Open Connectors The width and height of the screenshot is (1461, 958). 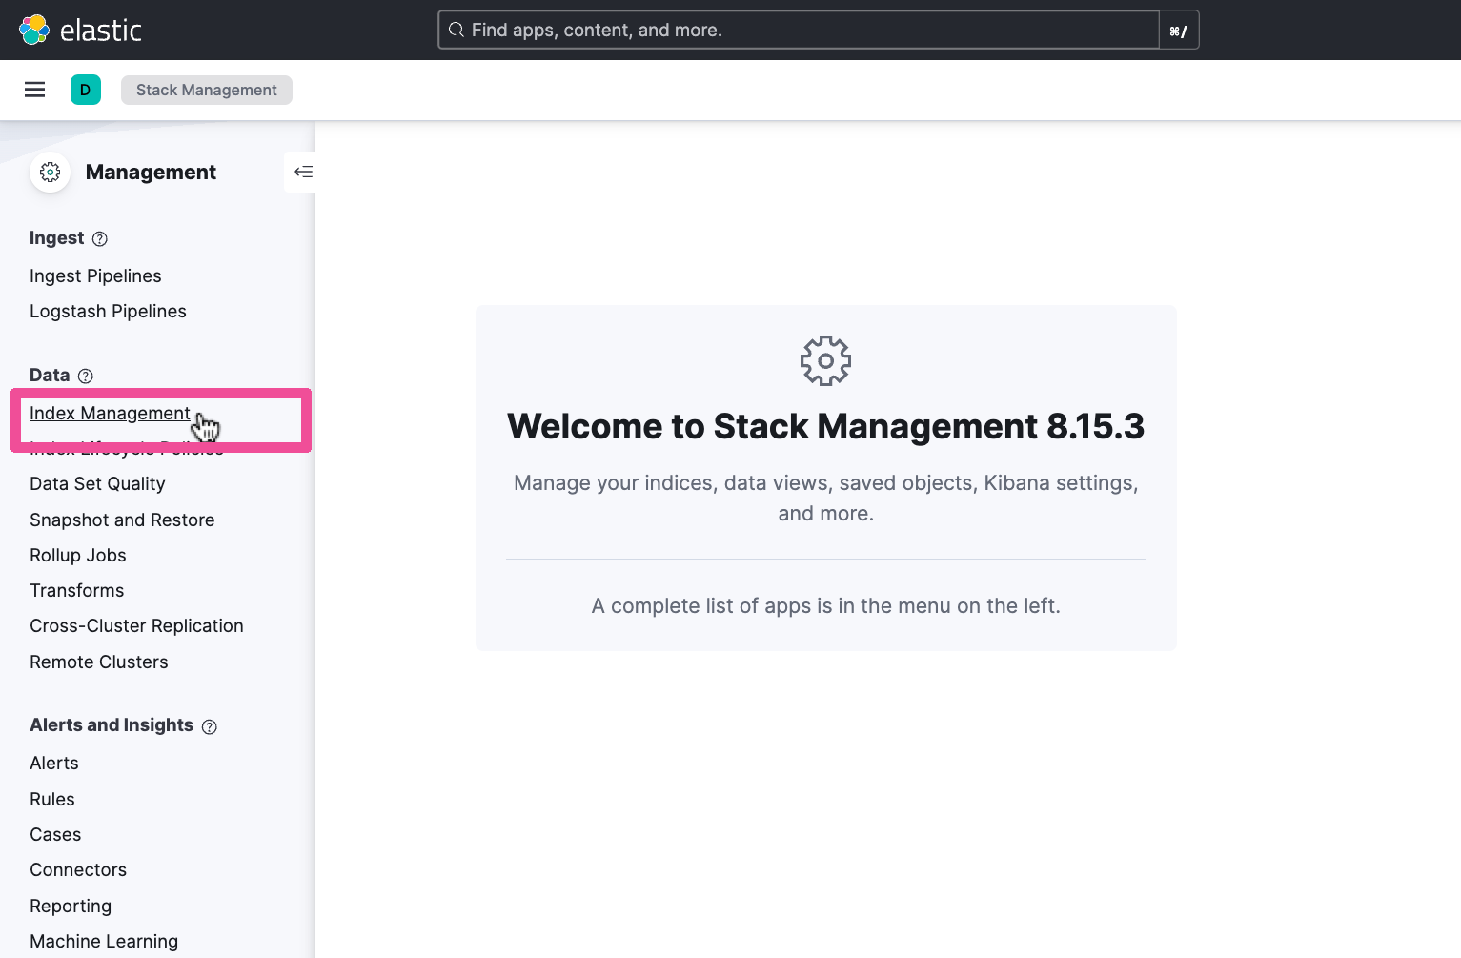tap(78, 869)
